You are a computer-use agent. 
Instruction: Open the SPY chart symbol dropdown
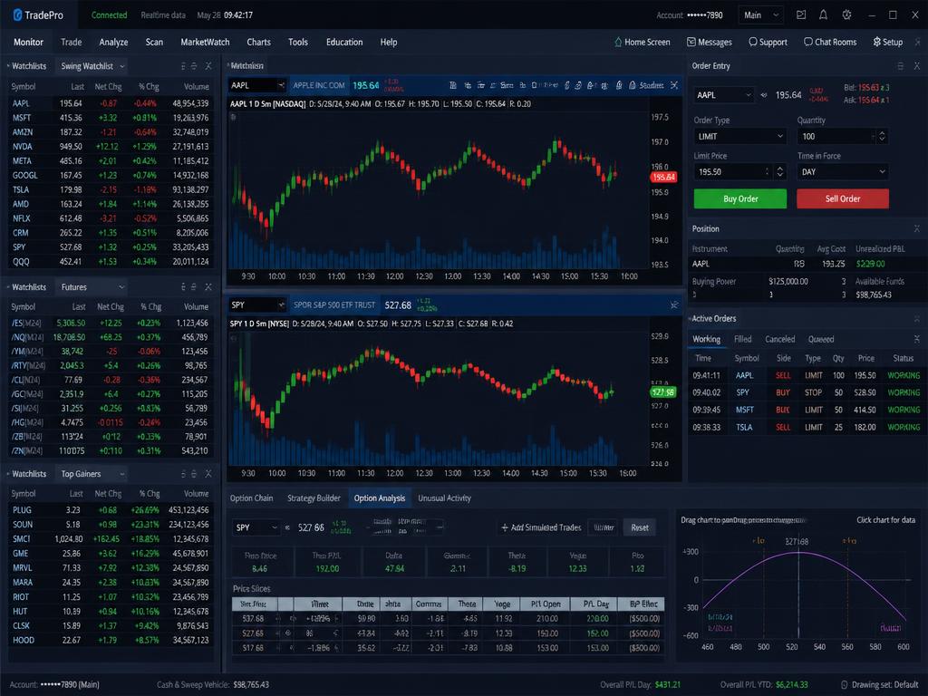(x=257, y=304)
